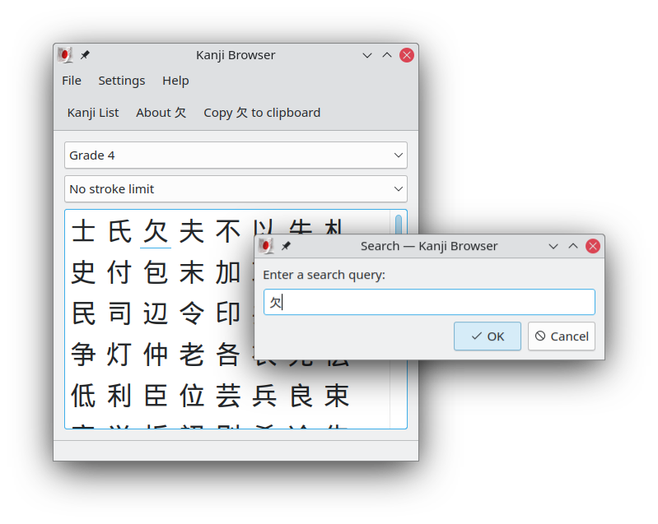Click the Search dialog app icon

(x=266, y=246)
